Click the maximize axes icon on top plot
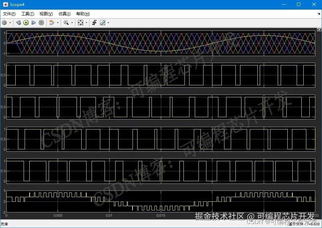The image size is (322, 228). [x=319, y=30]
